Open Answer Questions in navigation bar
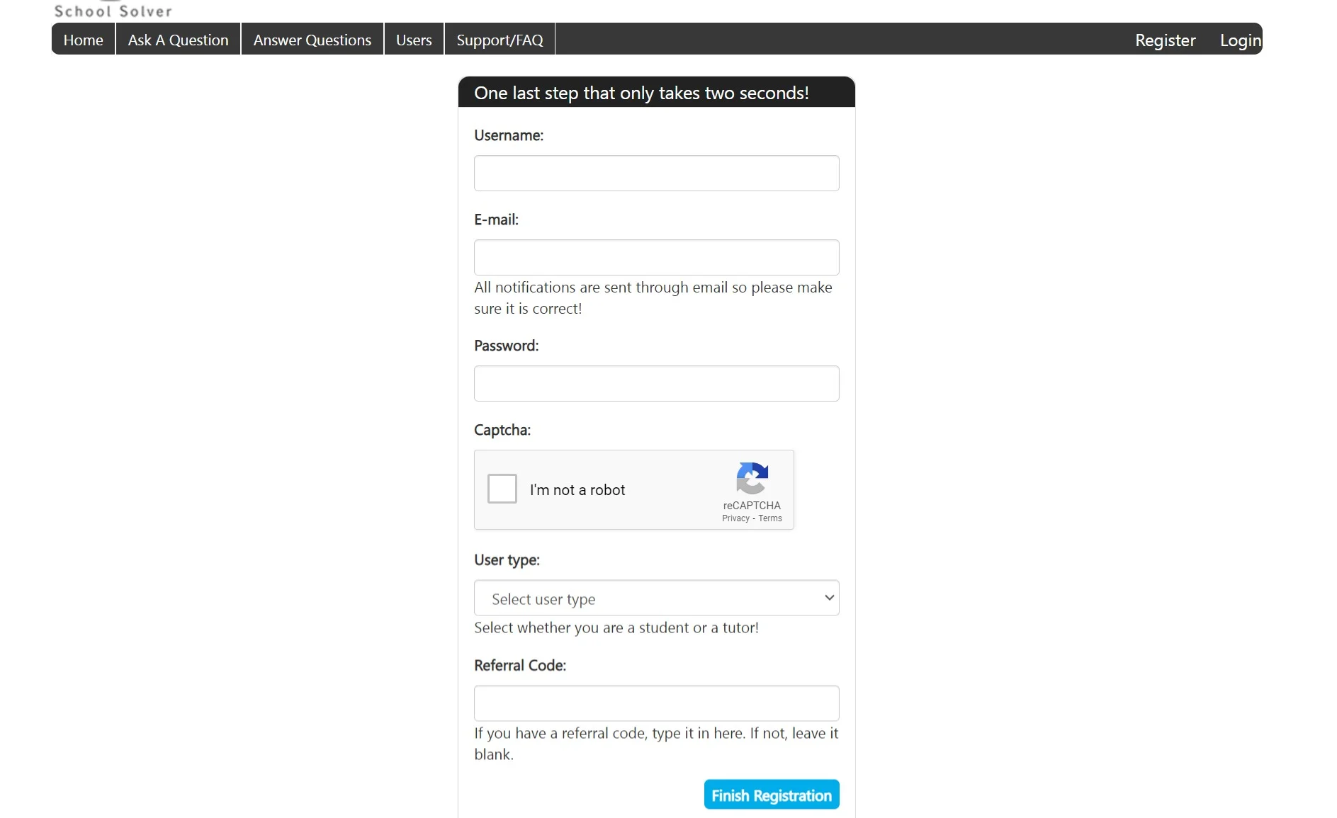 pyautogui.click(x=312, y=40)
